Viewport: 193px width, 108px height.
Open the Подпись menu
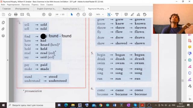35,5
